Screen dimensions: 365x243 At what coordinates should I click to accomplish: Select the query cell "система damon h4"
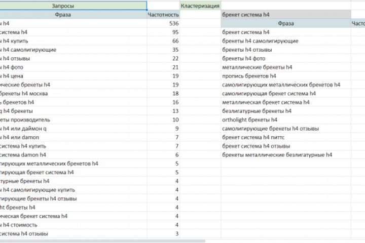point(73,155)
